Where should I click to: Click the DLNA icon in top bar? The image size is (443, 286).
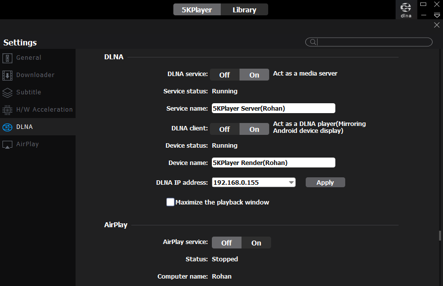(x=405, y=9)
